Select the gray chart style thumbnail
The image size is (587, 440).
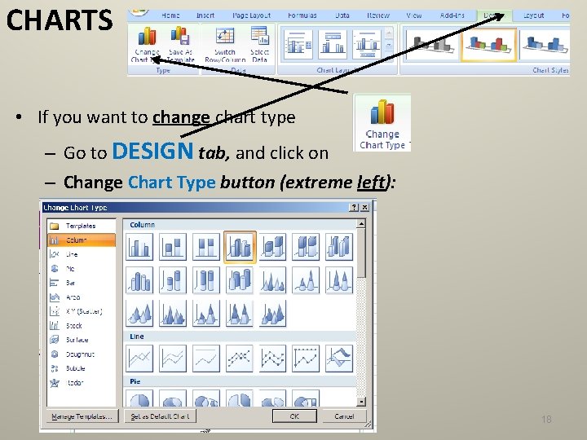coord(432,45)
